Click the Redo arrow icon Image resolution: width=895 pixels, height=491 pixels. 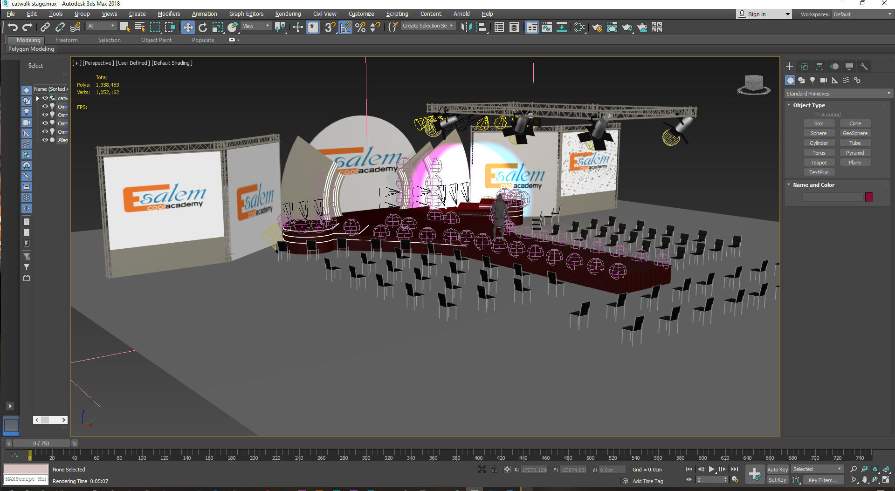[28, 27]
